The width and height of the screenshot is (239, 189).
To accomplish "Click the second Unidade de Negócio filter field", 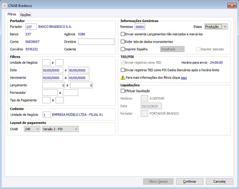I will (59, 63).
